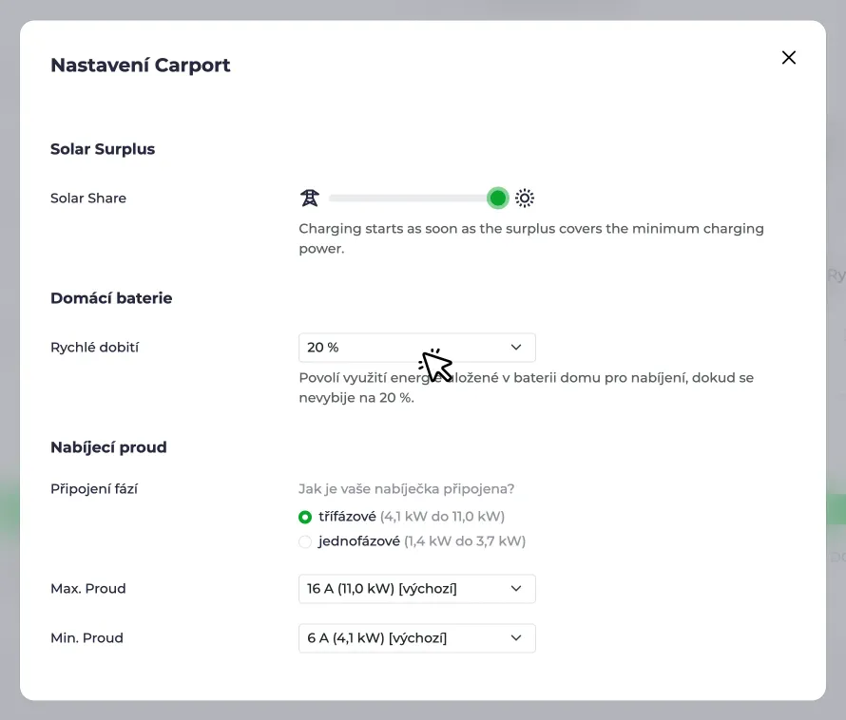Click the Nastavení Carport heading

[x=141, y=66]
